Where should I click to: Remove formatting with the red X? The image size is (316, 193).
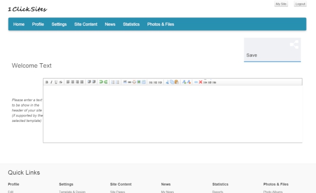coord(201,82)
